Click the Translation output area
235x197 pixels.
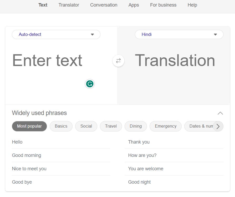(175, 60)
